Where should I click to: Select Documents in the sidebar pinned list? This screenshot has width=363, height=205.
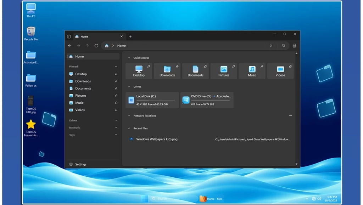(83, 89)
